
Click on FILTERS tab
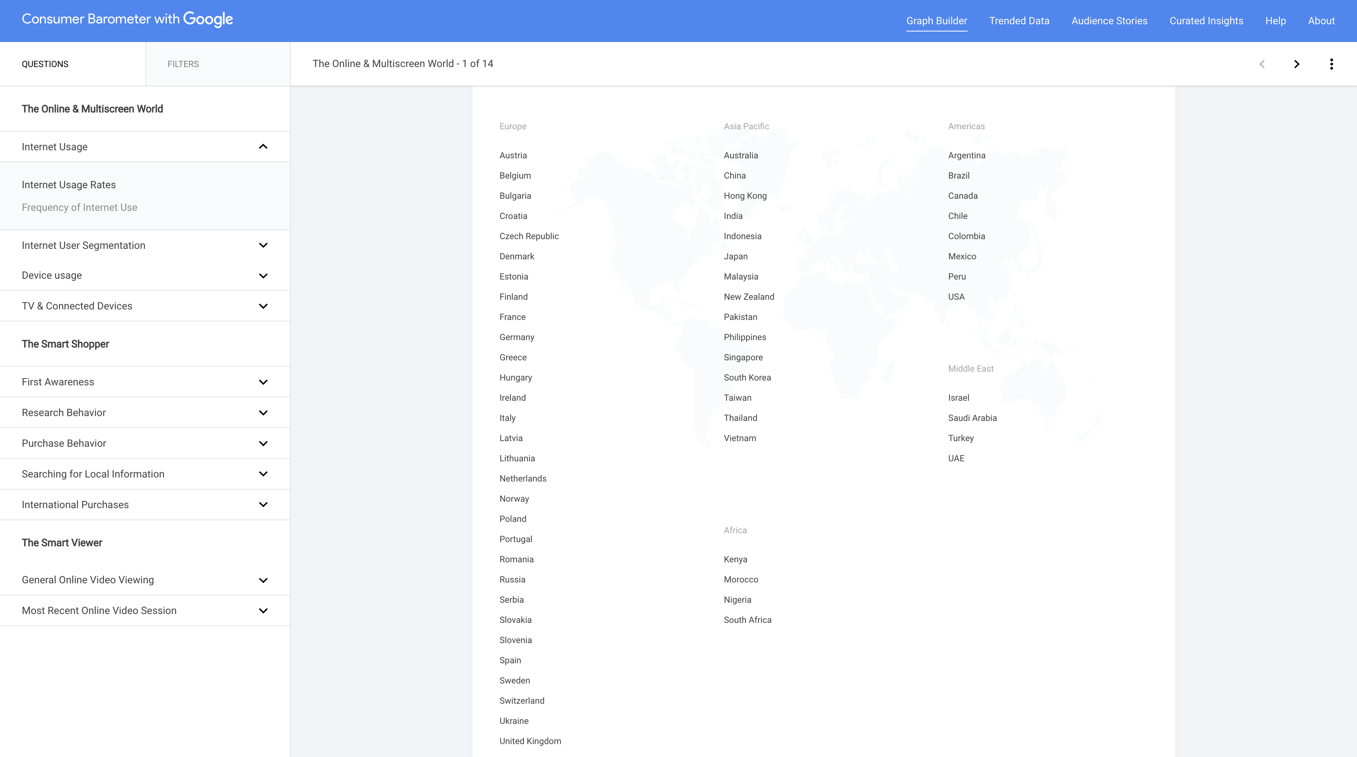(x=183, y=63)
